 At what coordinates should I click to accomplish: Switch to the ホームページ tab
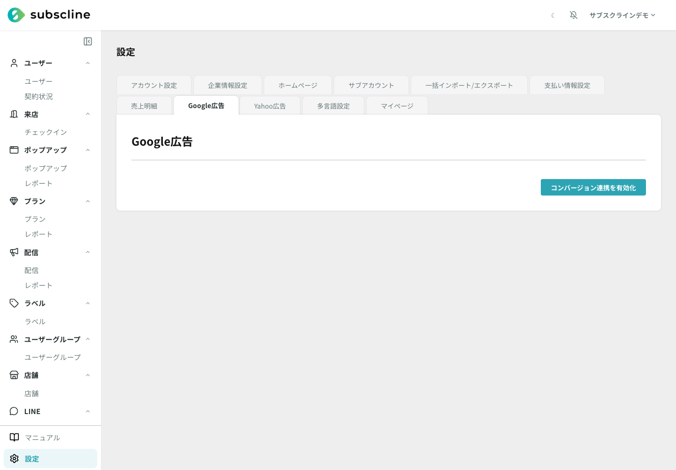pos(298,85)
